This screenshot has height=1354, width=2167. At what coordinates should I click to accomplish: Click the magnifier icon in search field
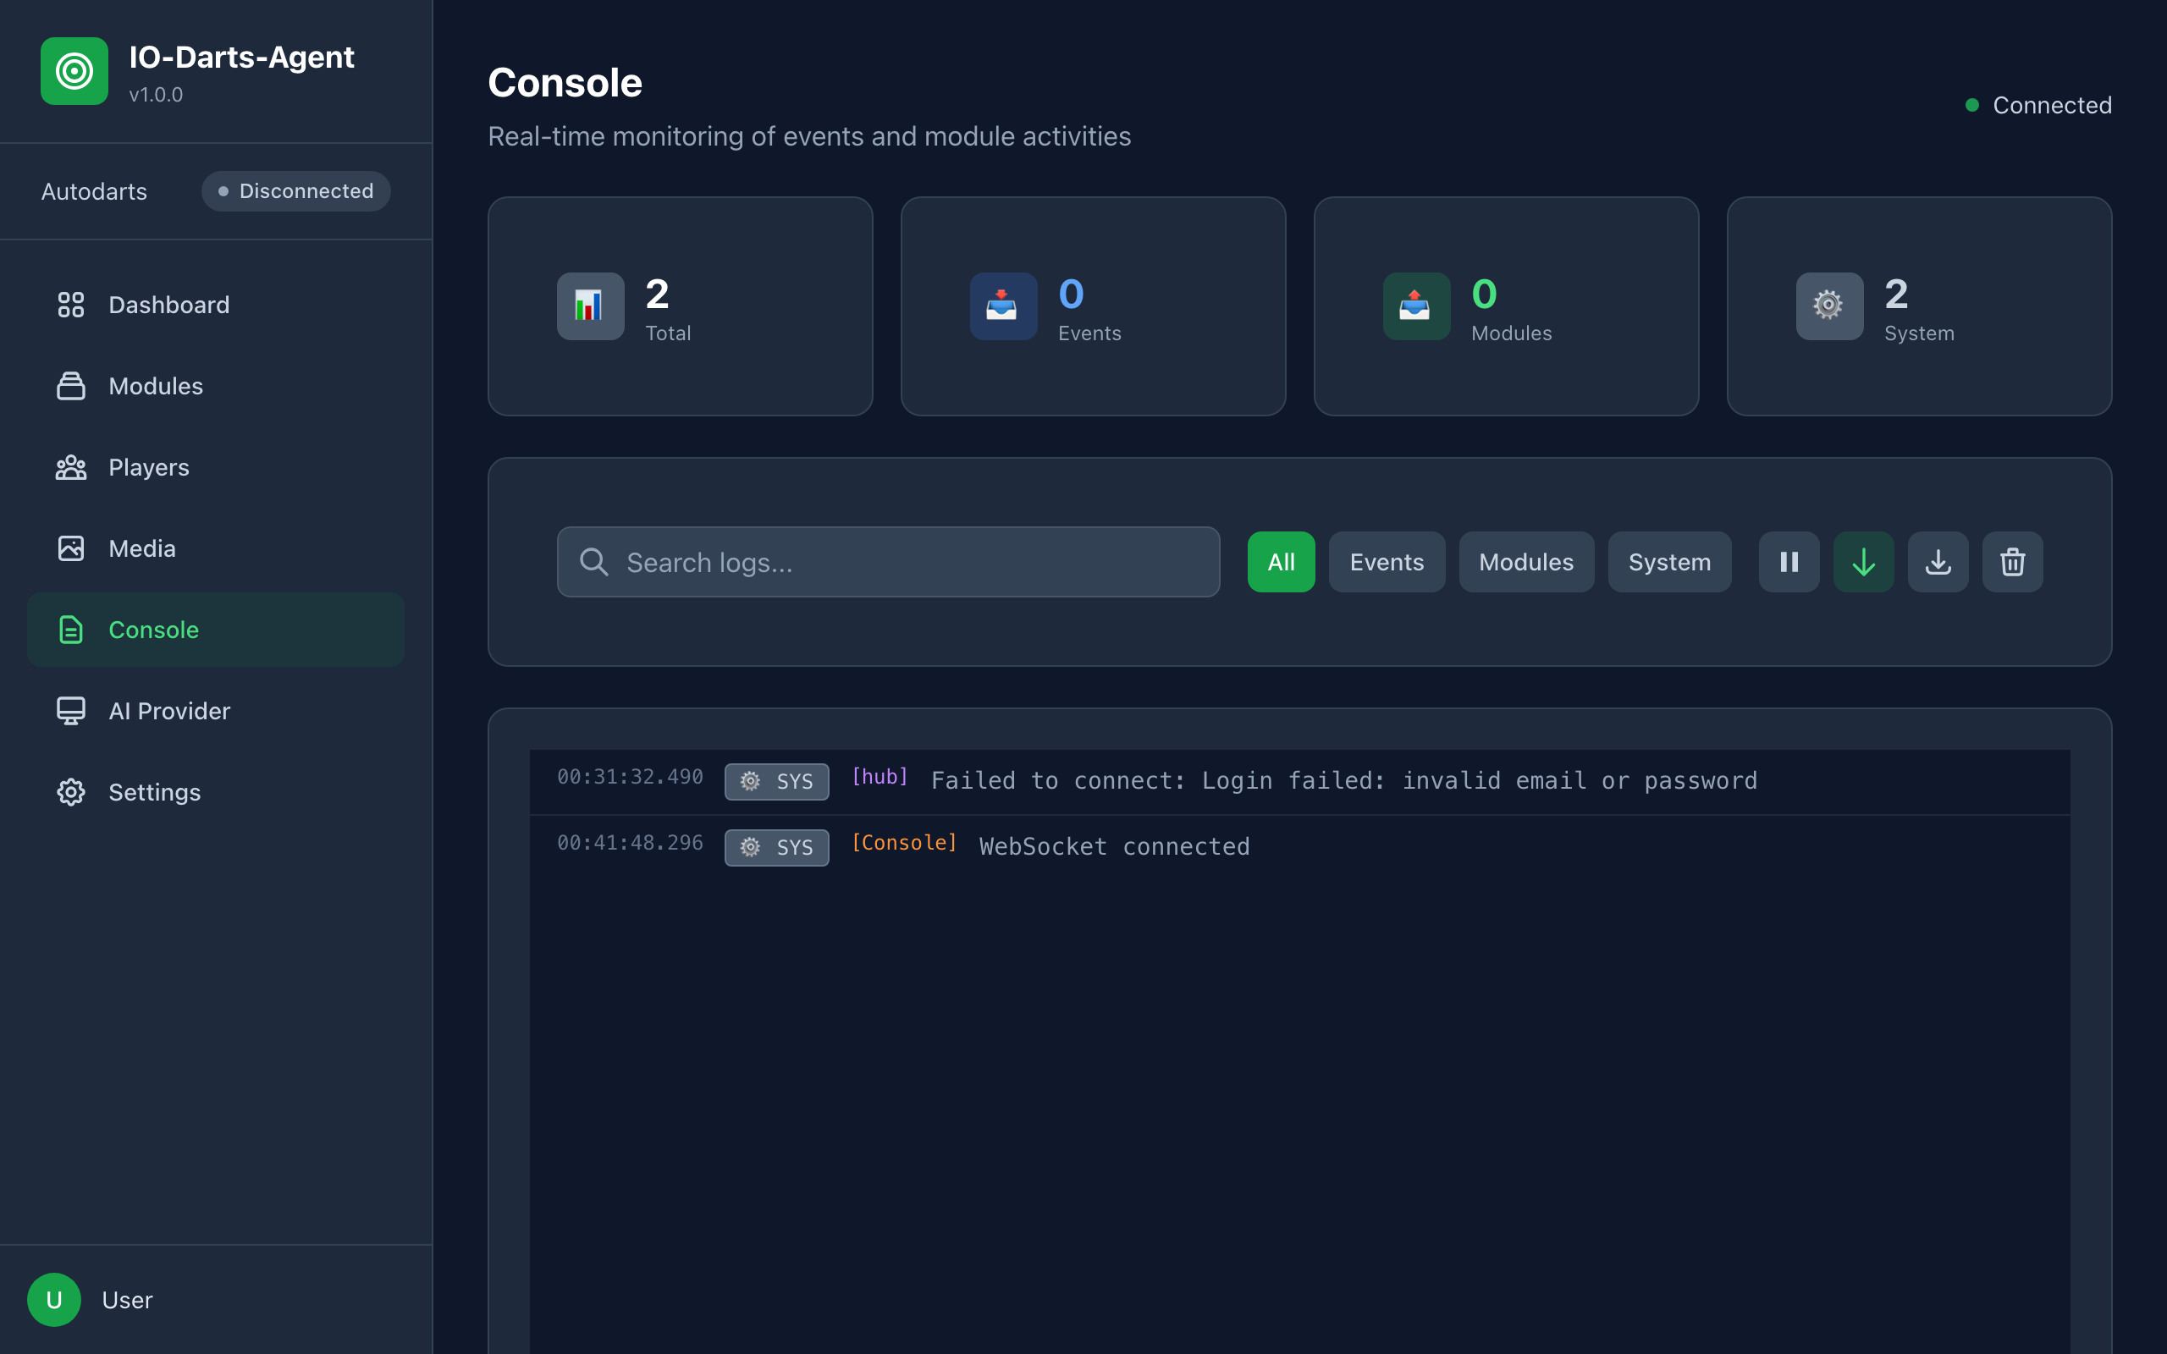click(x=593, y=561)
